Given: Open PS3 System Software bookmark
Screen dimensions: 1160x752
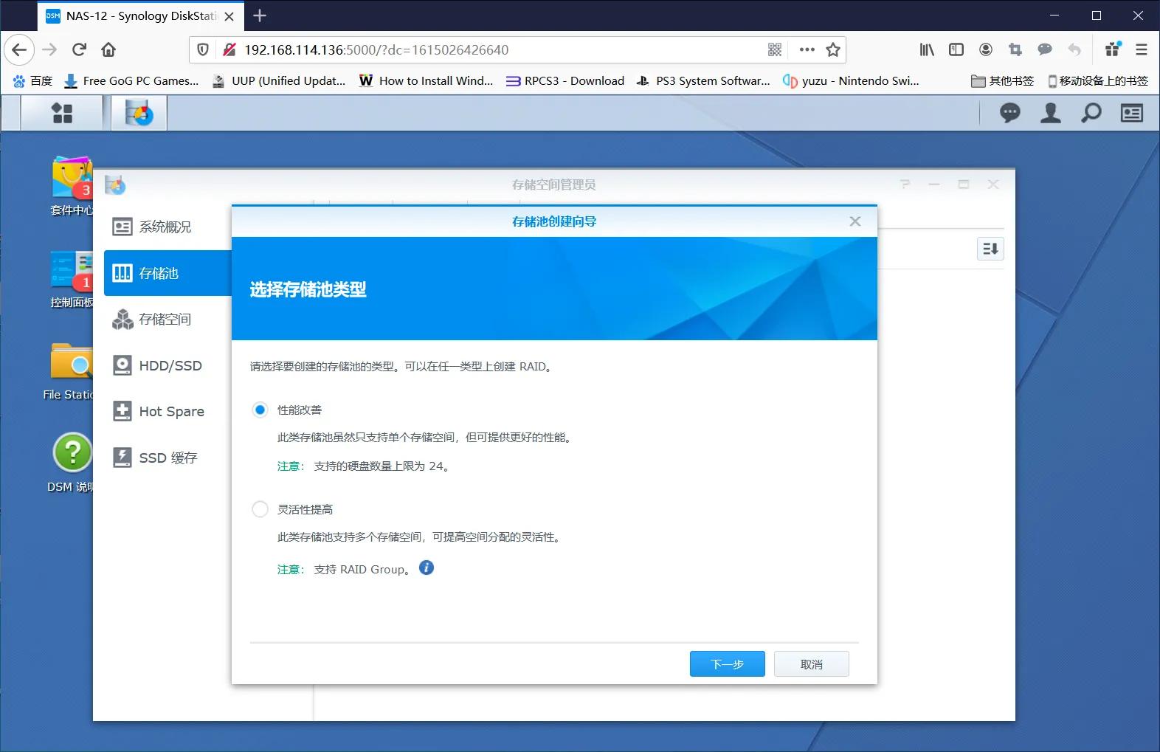Looking at the screenshot, I should pos(703,80).
